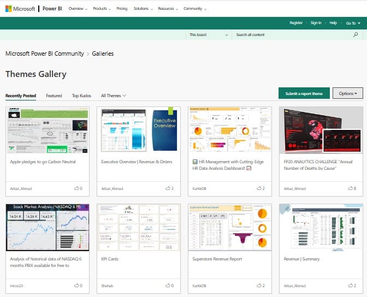Open the Apple Carbon Neutral thumbnail

pos(48,130)
